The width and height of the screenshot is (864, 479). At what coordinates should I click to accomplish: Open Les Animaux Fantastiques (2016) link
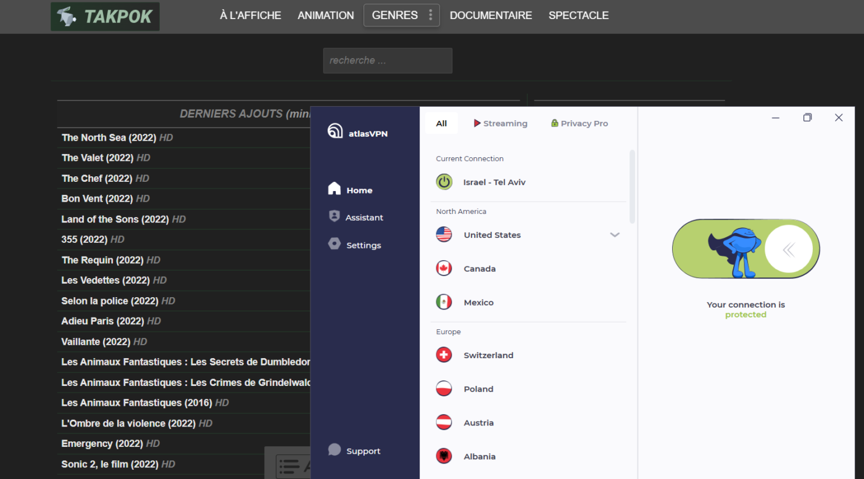[x=136, y=403]
